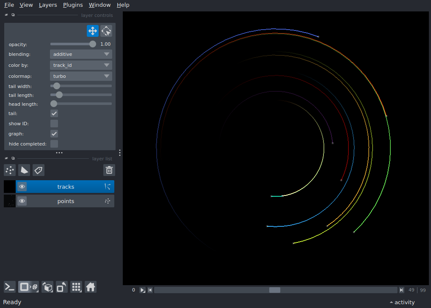Image resolution: width=431 pixels, height=308 pixels.
Task: Open the console toggle button
Action: (10, 287)
